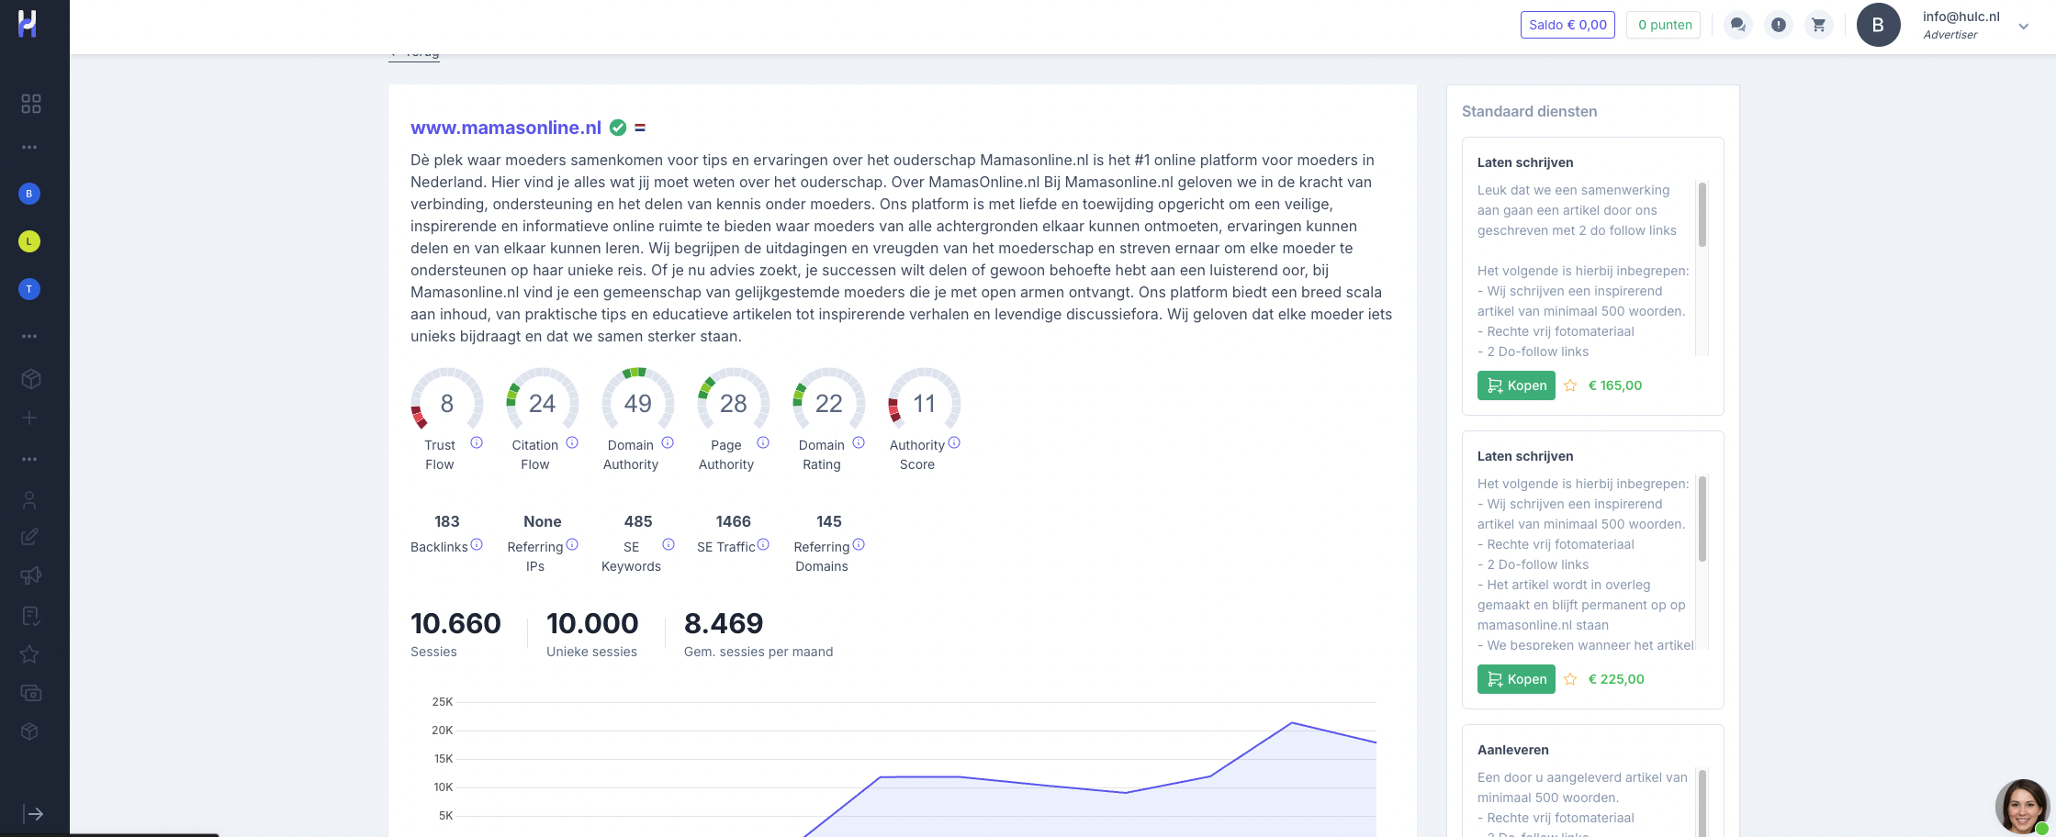This screenshot has height=837, width=2056.
Task: Click scrollbar in first Laten schrijven card
Action: [1702, 215]
